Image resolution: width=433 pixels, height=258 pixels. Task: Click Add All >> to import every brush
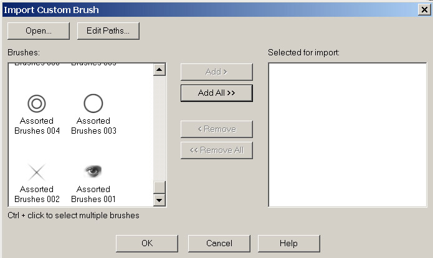(x=216, y=93)
